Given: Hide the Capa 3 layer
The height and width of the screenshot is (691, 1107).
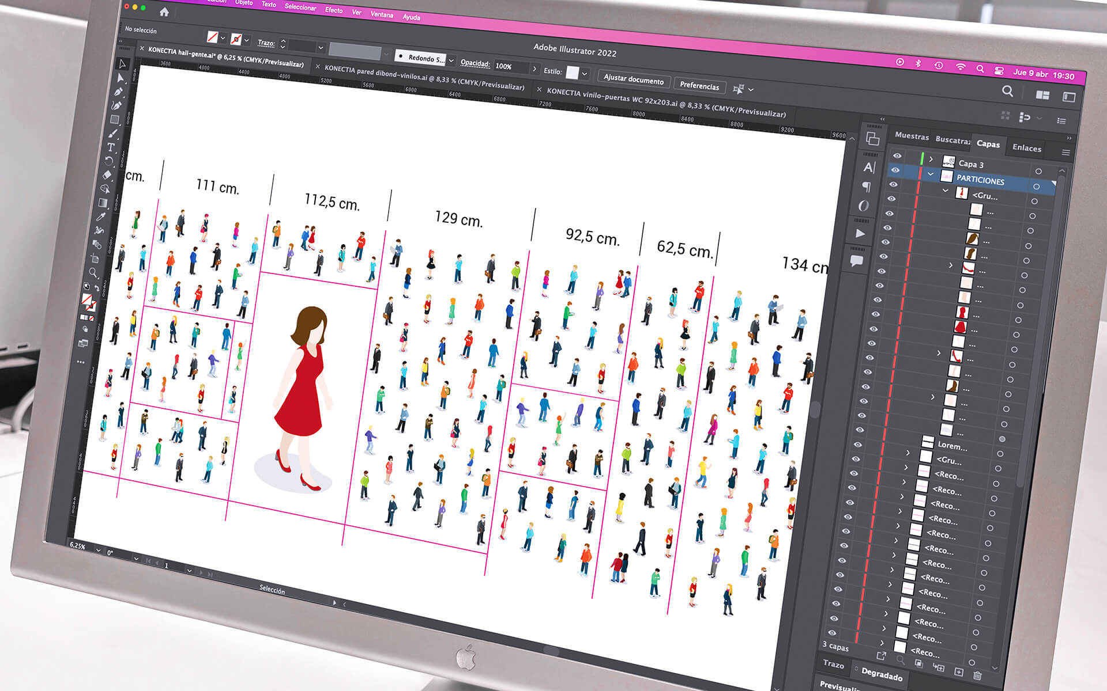Looking at the screenshot, I should click(897, 155).
